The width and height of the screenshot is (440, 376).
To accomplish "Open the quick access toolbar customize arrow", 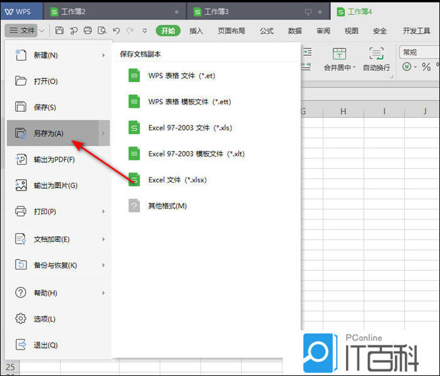I will coord(145,31).
